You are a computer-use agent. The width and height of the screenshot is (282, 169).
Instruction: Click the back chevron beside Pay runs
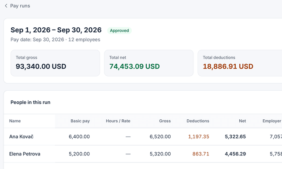pyautogui.click(x=6, y=6)
